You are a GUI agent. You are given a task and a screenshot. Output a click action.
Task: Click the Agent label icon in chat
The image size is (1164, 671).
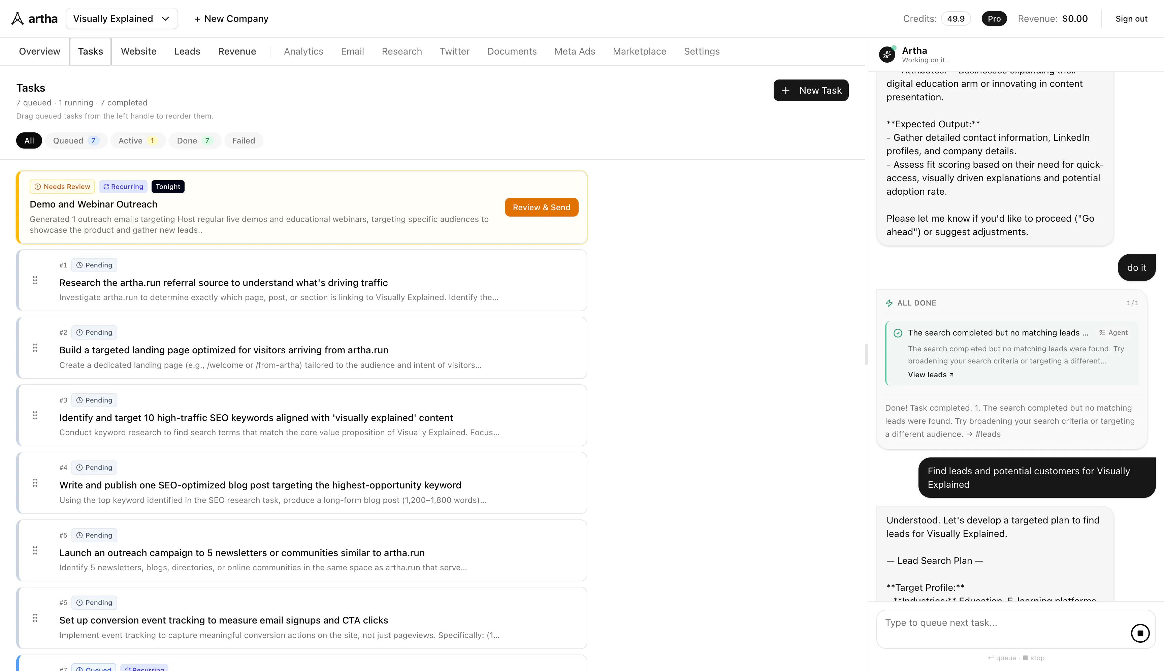pos(1102,333)
